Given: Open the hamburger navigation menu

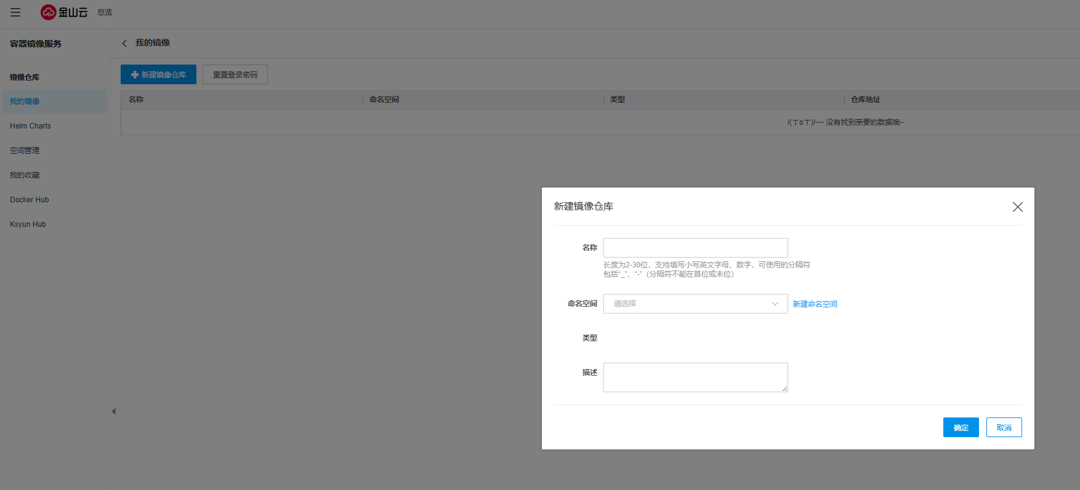Looking at the screenshot, I should (x=15, y=12).
